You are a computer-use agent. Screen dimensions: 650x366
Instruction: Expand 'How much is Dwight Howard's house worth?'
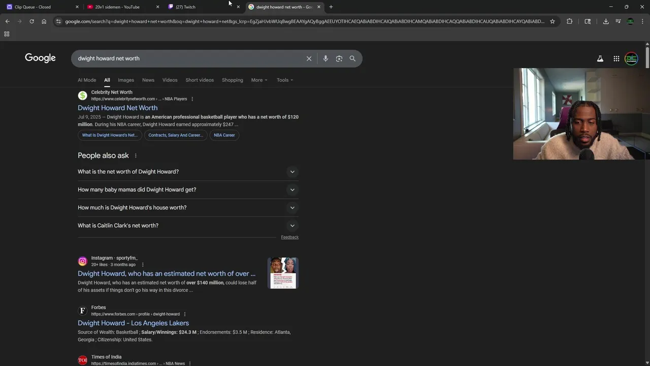(x=188, y=207)
